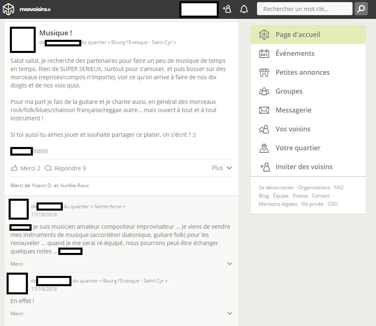Toggle Merci on the 'En effet !' comment

pos(17,313)
